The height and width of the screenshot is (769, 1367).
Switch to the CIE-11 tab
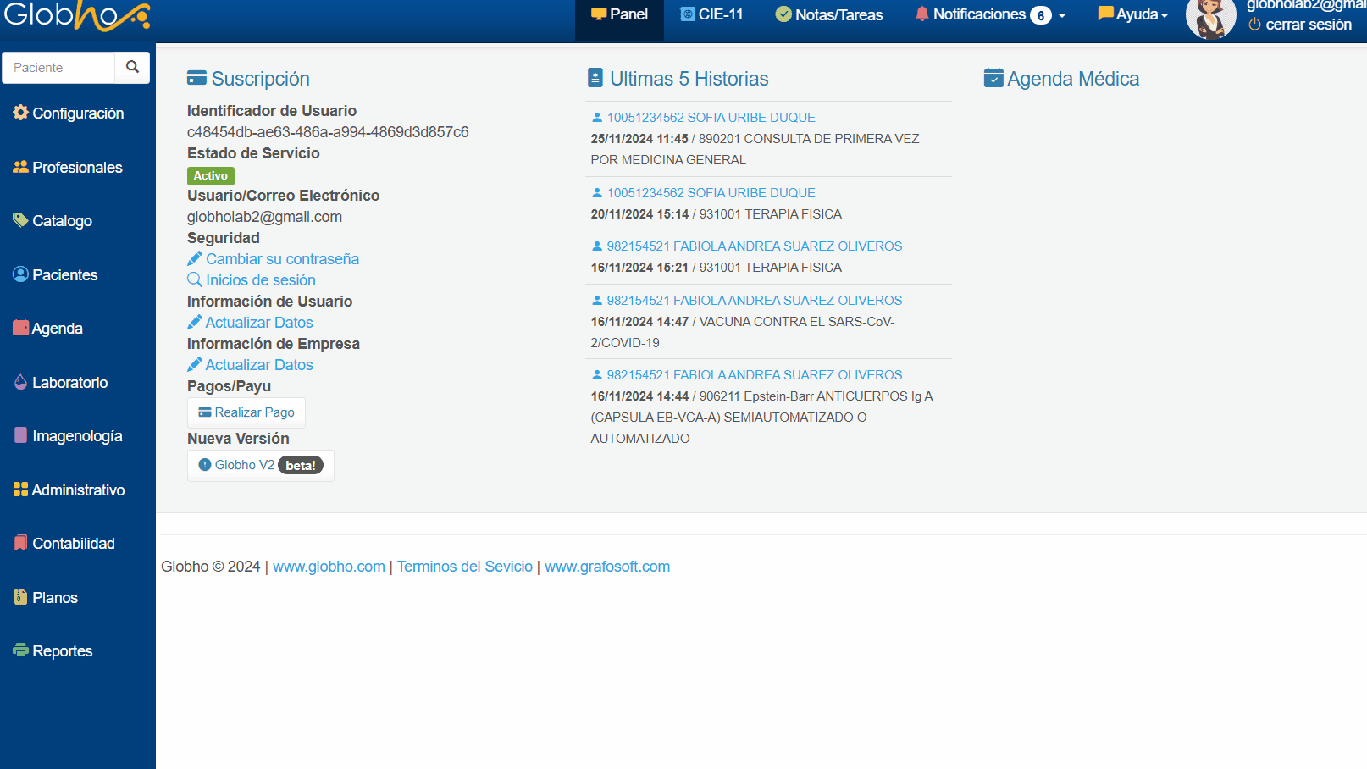pyautogui.click(x=711, y=14)
